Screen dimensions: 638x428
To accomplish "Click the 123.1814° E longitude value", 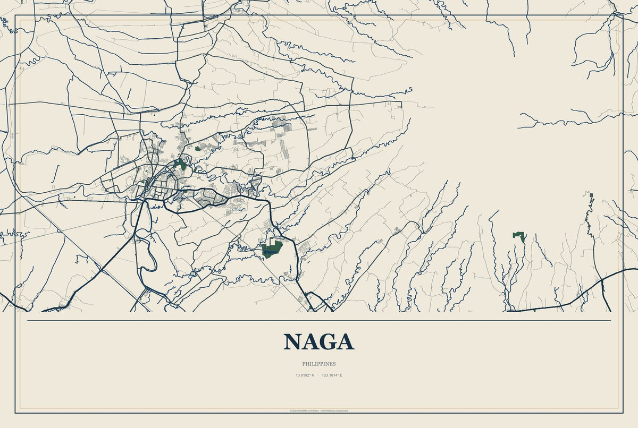I will [x=332, y=375].
